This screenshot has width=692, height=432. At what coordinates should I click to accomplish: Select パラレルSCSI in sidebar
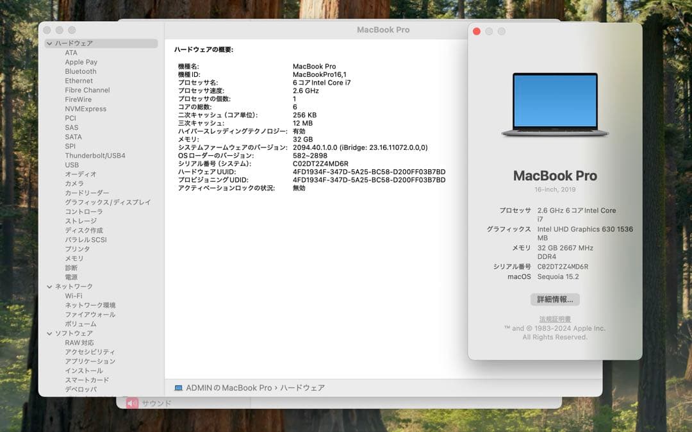(86, 240)
